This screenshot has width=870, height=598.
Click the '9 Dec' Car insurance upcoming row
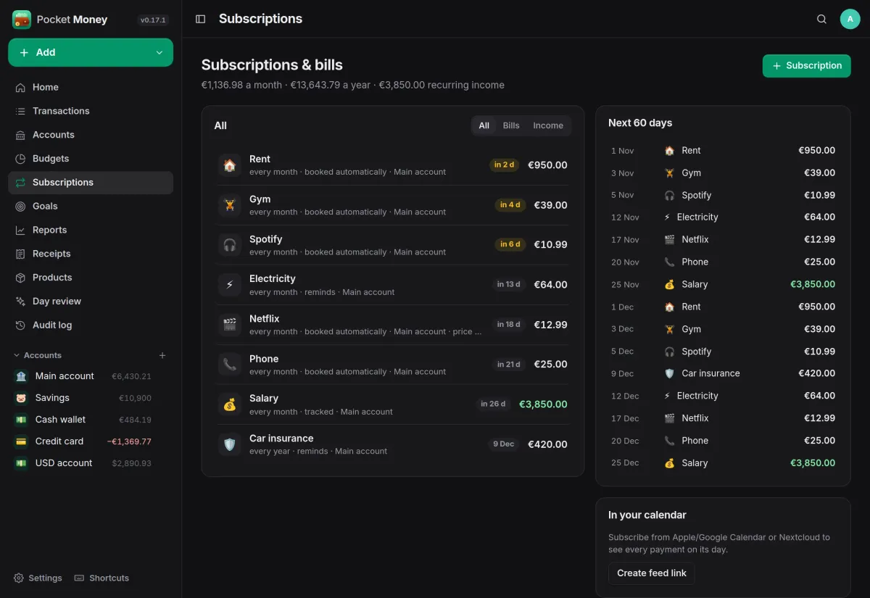(723, 373)
